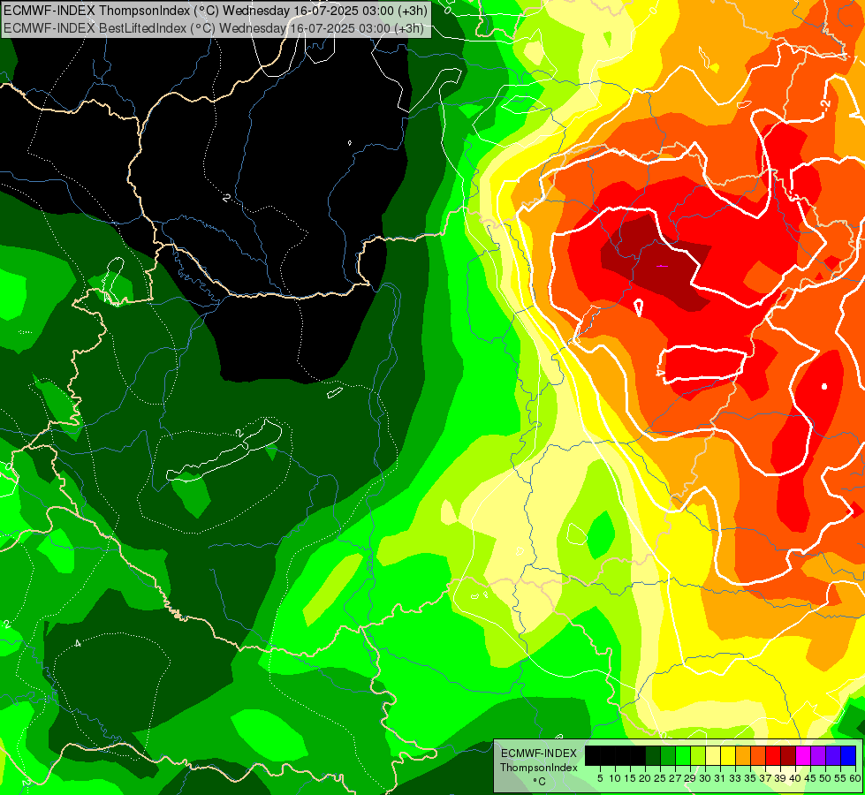Click legend tick label 31

tap(721, 778)
